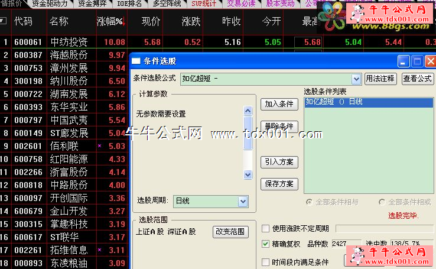Select the stock row 掌趣科技
The image size is (436, 269).
[x=69, y=224]
